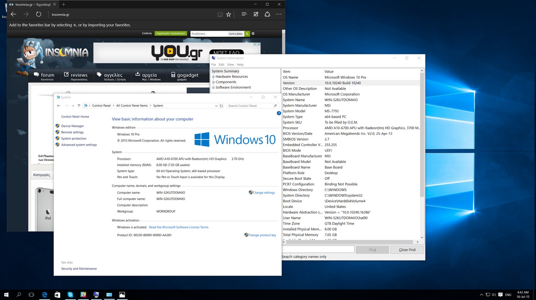Refresh the Control Panel address bar
The image size is (536, 300).
(x=221, y=105)
